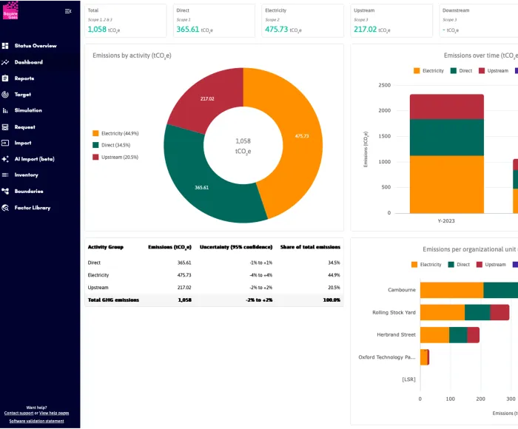The image size is (518, 429).
Task: Go to Dashboard menu item
Action: coord(29,62)
